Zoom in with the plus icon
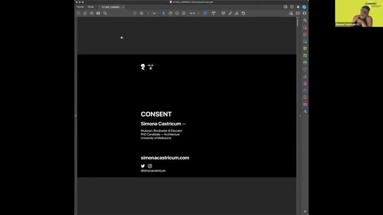This screenshot has width=383, height=215. tap(184, 13)
